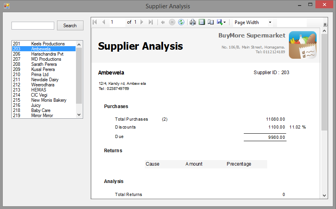Click the Previous Page arrow icon
The height and width of the screenshot is (209, 336).
coord(104,22)
